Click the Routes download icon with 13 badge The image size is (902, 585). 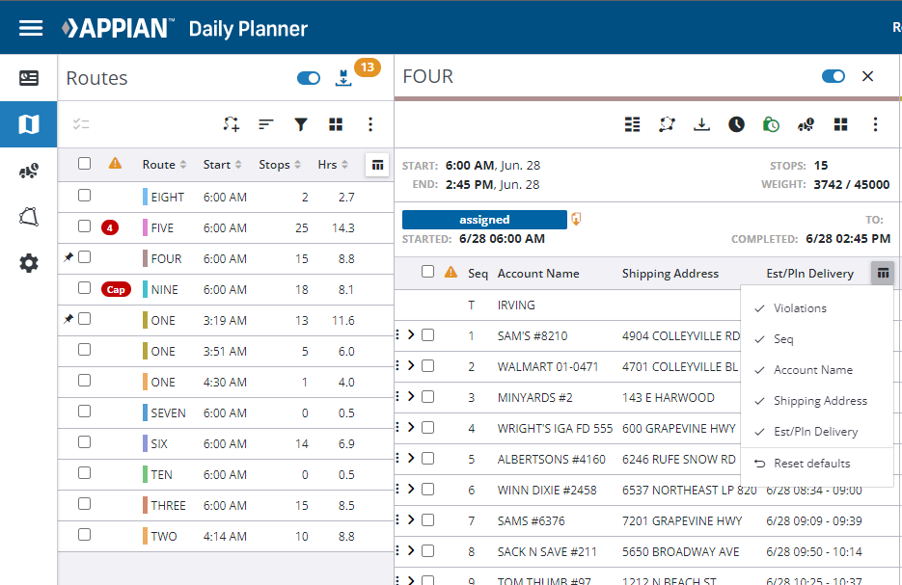coord(344,77)
